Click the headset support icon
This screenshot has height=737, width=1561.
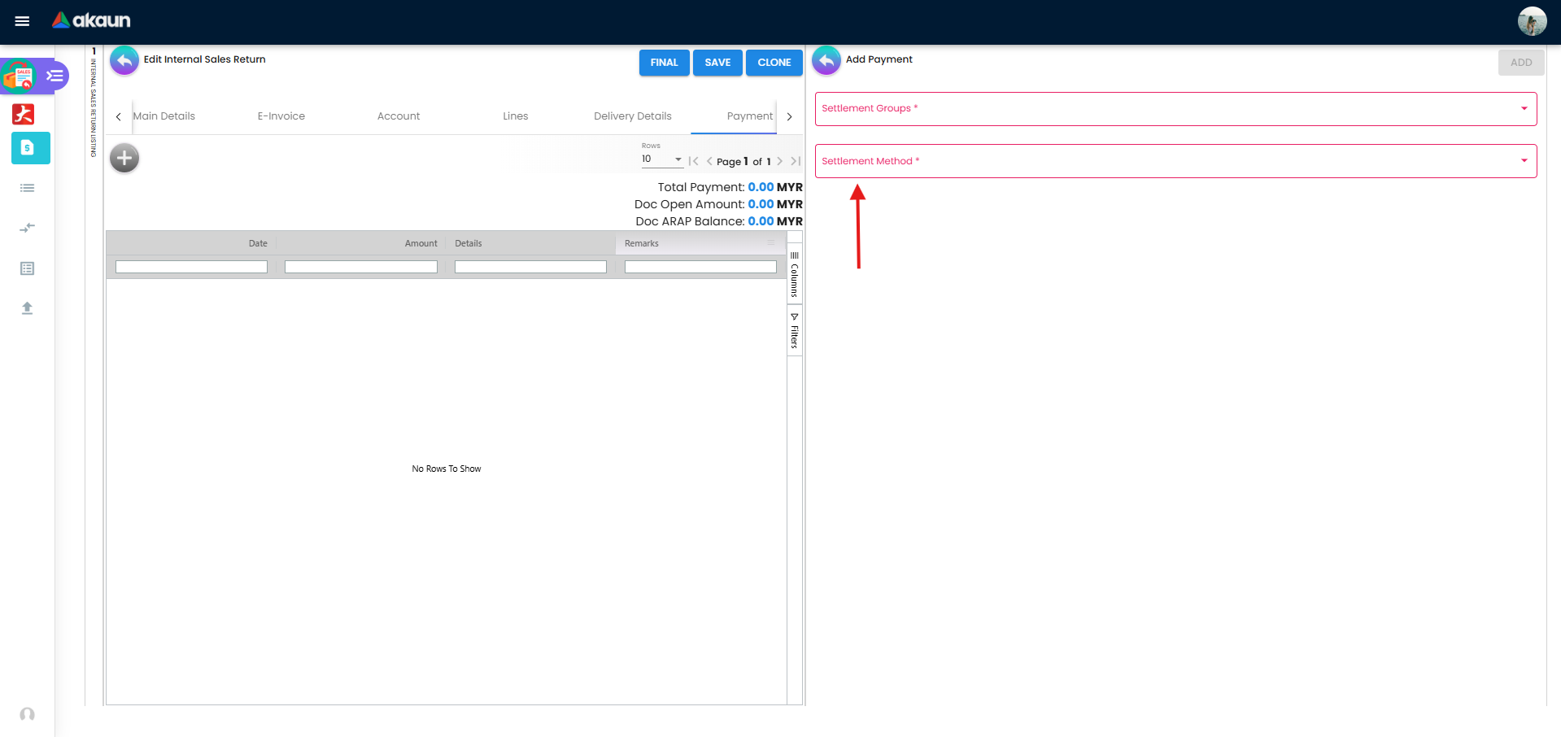27,714
